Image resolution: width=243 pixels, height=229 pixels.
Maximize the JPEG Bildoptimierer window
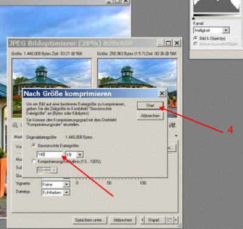[x=168, y=43]
